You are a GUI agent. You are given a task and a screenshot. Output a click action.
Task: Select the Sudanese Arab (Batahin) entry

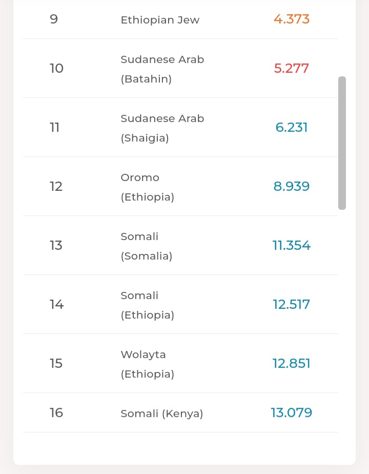tap(162, 69)
